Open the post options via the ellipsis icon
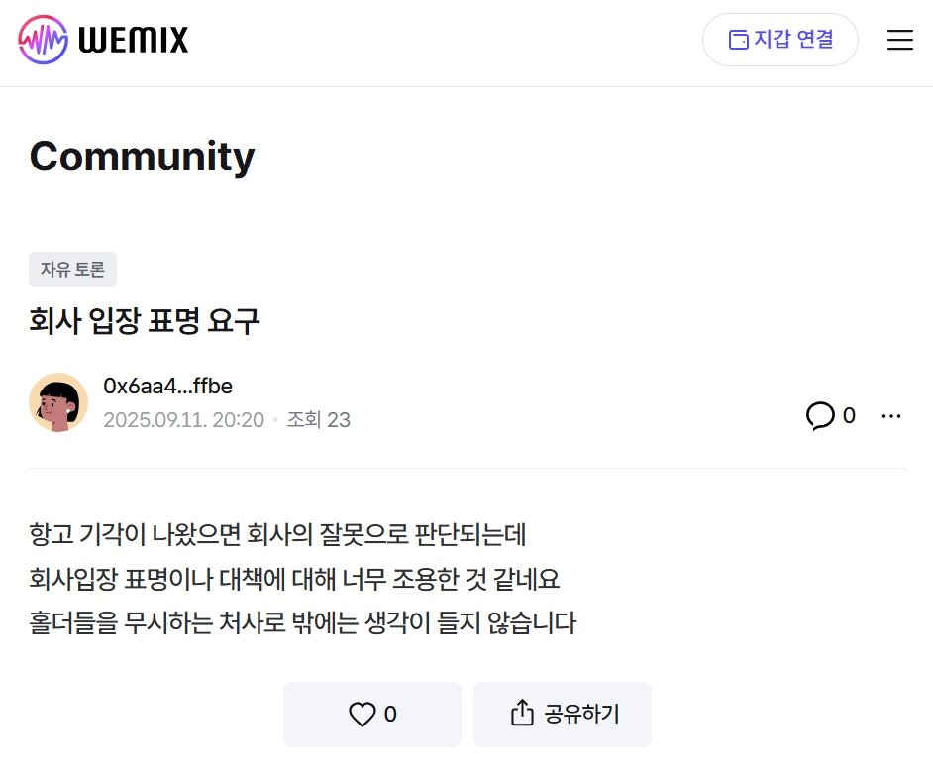933x781 pixels. [891, 416]
